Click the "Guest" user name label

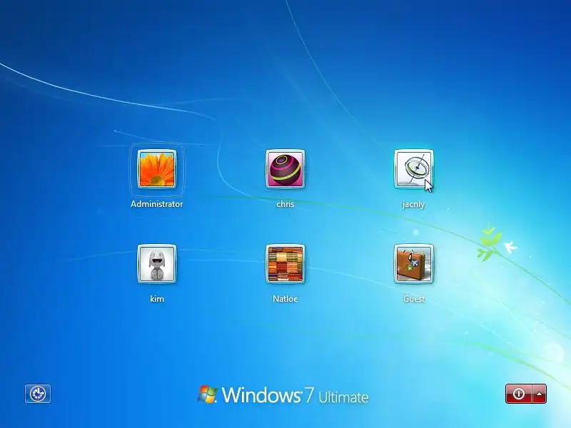[414, 299]
